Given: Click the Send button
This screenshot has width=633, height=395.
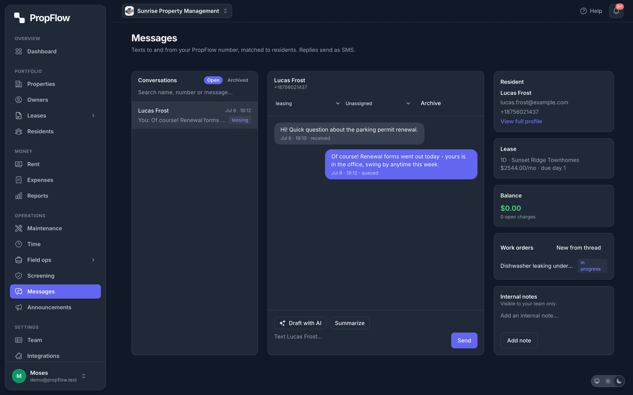Looking at the screenshot, I should [464, 340].
